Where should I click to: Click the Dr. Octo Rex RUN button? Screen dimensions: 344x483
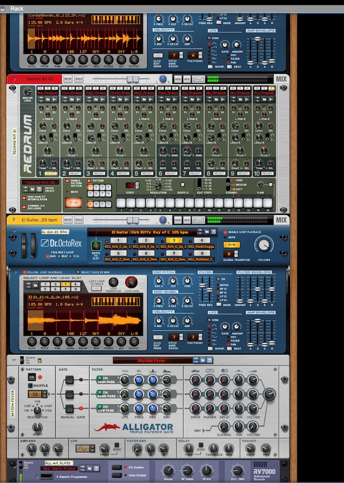click(x=231, y=244)
